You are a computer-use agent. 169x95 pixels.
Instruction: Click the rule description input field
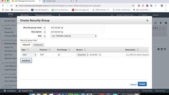[x=137, y=55]
